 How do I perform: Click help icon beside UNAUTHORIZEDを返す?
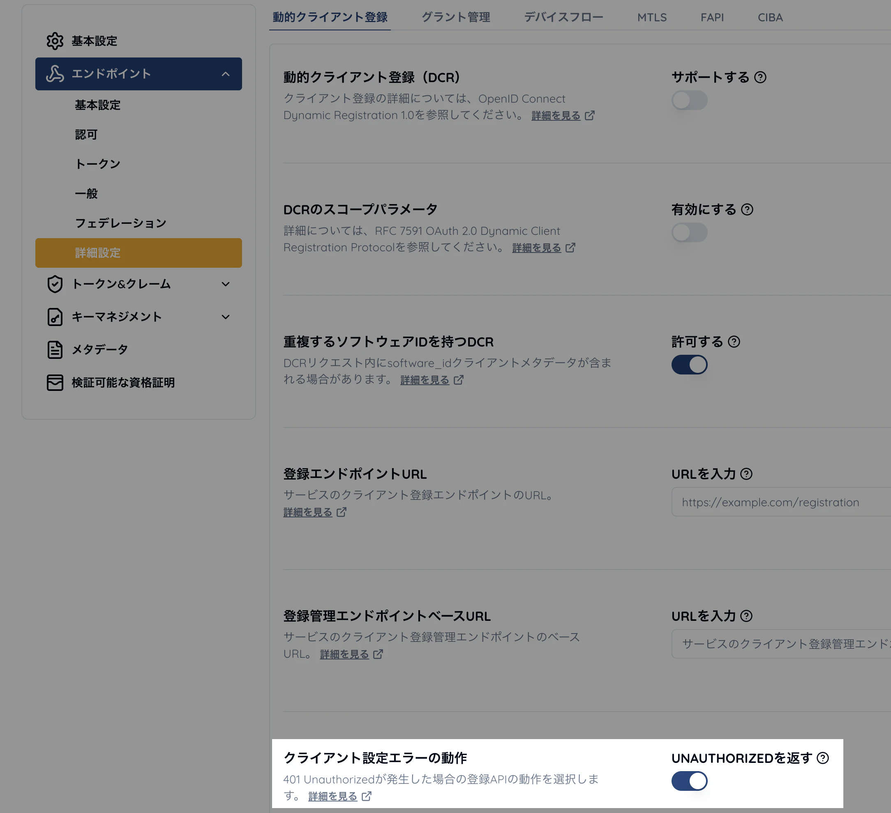822,758
